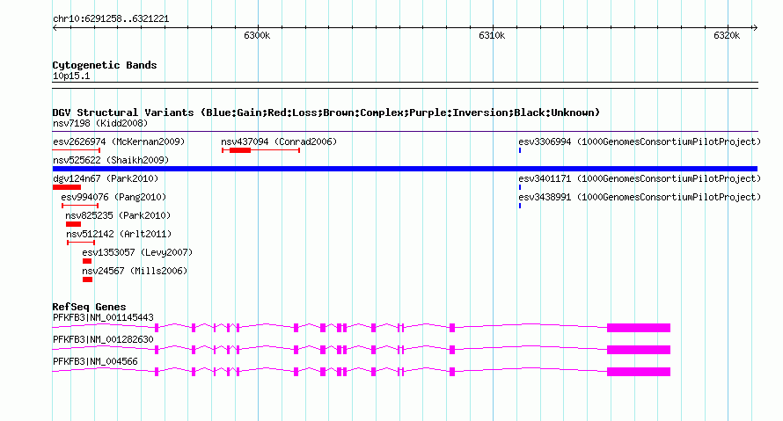
Task: Click the large last exon of NM_001145443
Action: (639, 328)
